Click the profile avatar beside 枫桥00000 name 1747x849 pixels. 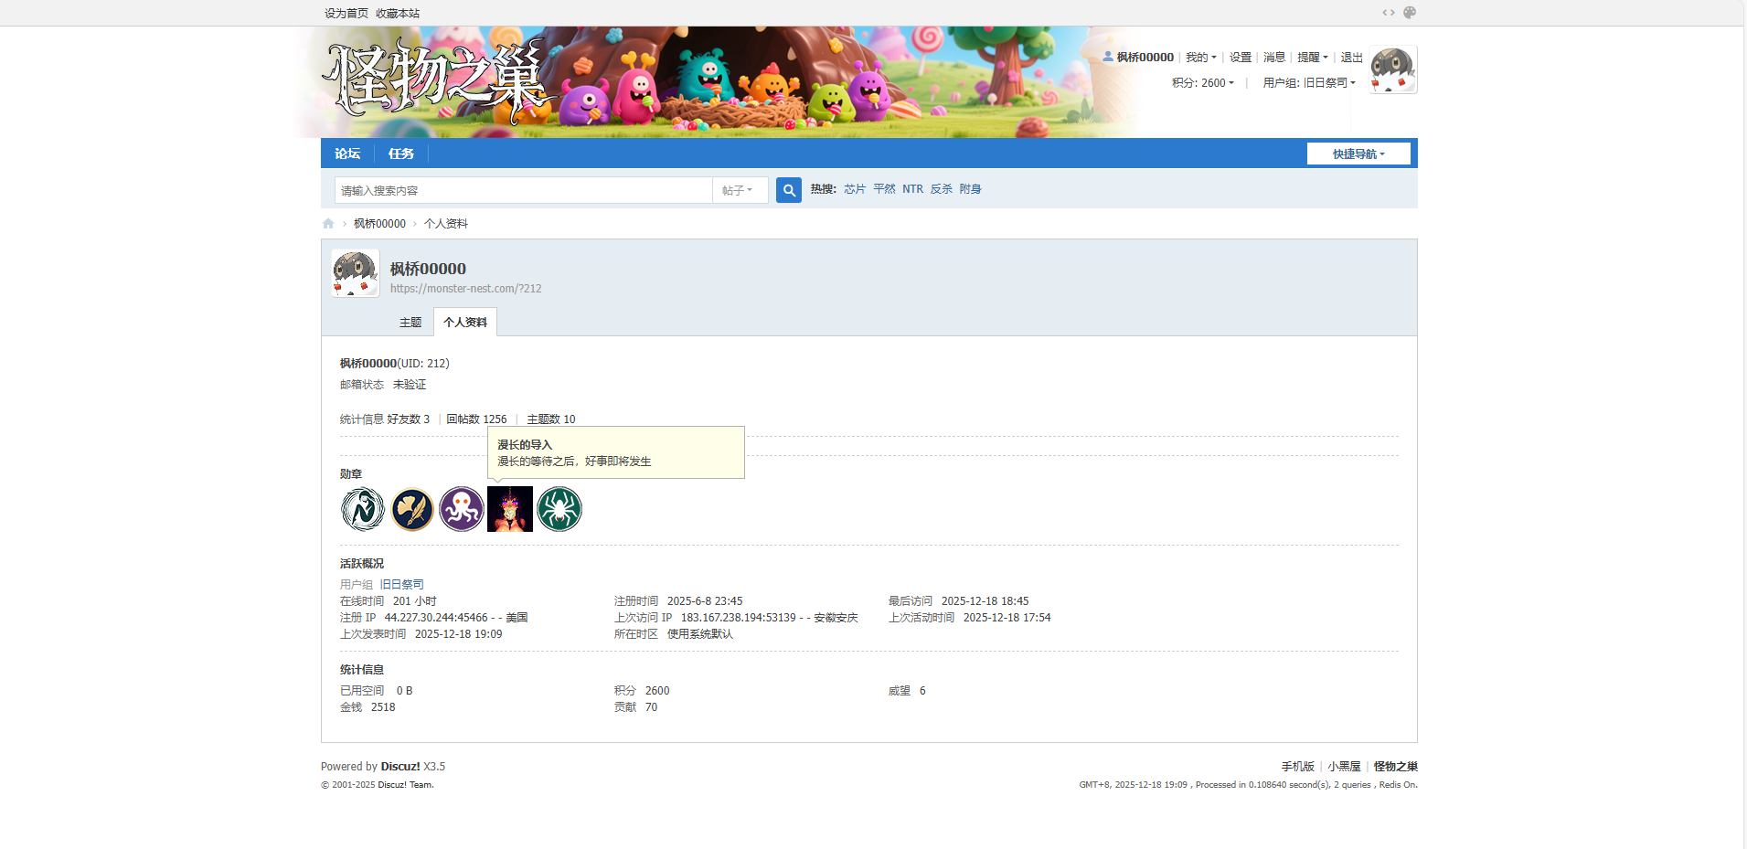click(x=355, y=273)
